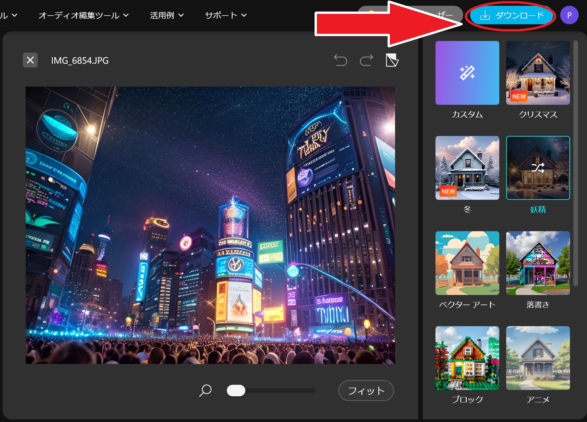Apply the Vector Art style
Viewport: 587px width, 422px height.
click(x=467, y=263)
